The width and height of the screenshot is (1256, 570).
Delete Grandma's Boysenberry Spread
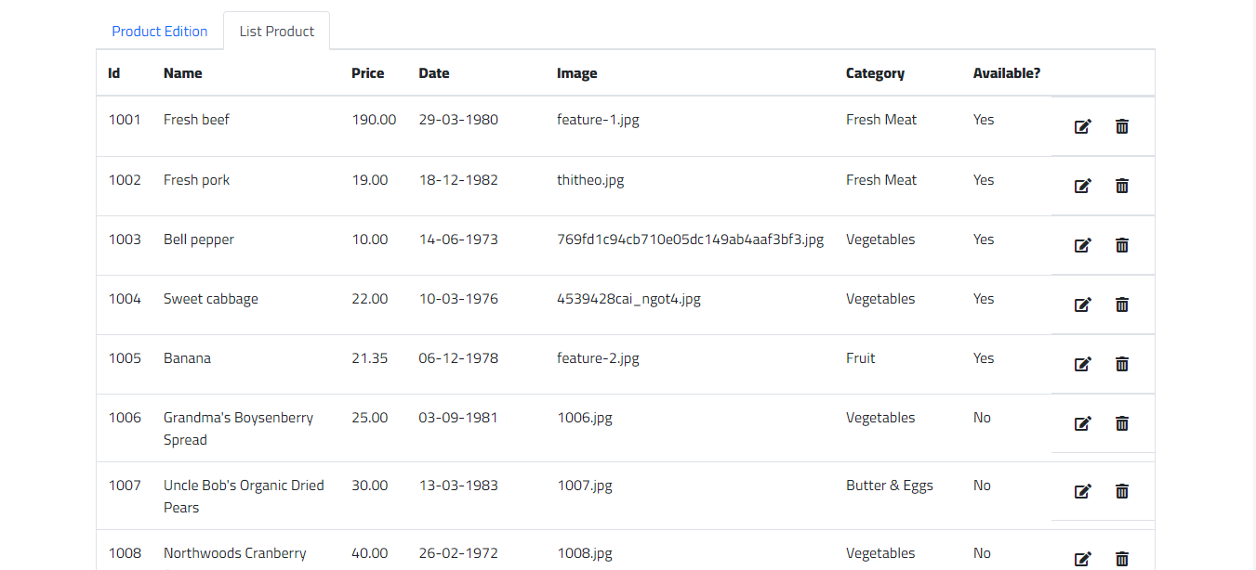[x=1122, y=423]
